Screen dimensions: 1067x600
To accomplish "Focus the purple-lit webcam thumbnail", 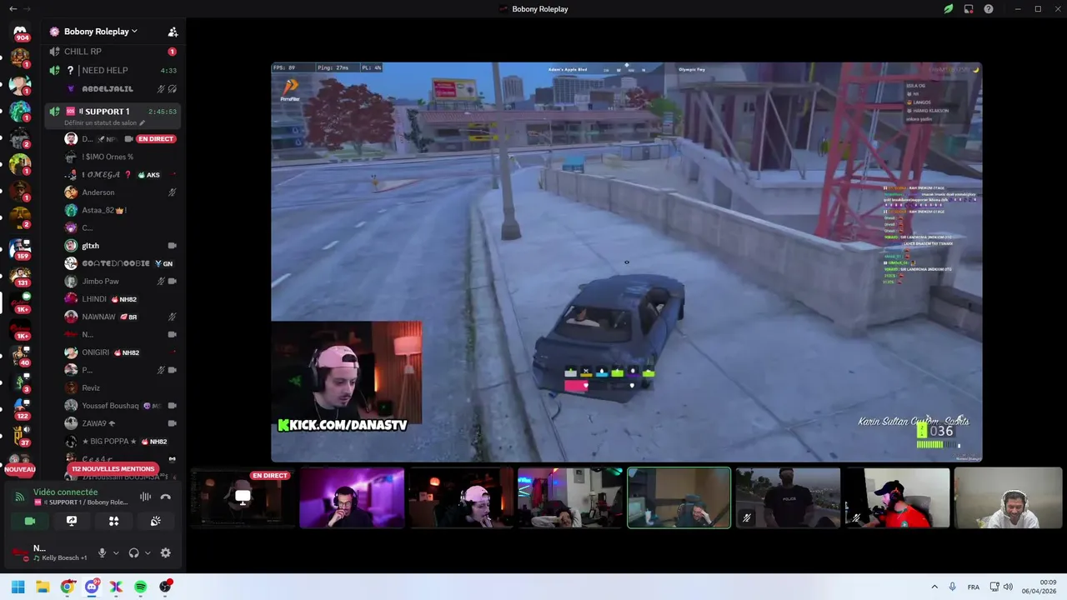I will pos(352,497).
